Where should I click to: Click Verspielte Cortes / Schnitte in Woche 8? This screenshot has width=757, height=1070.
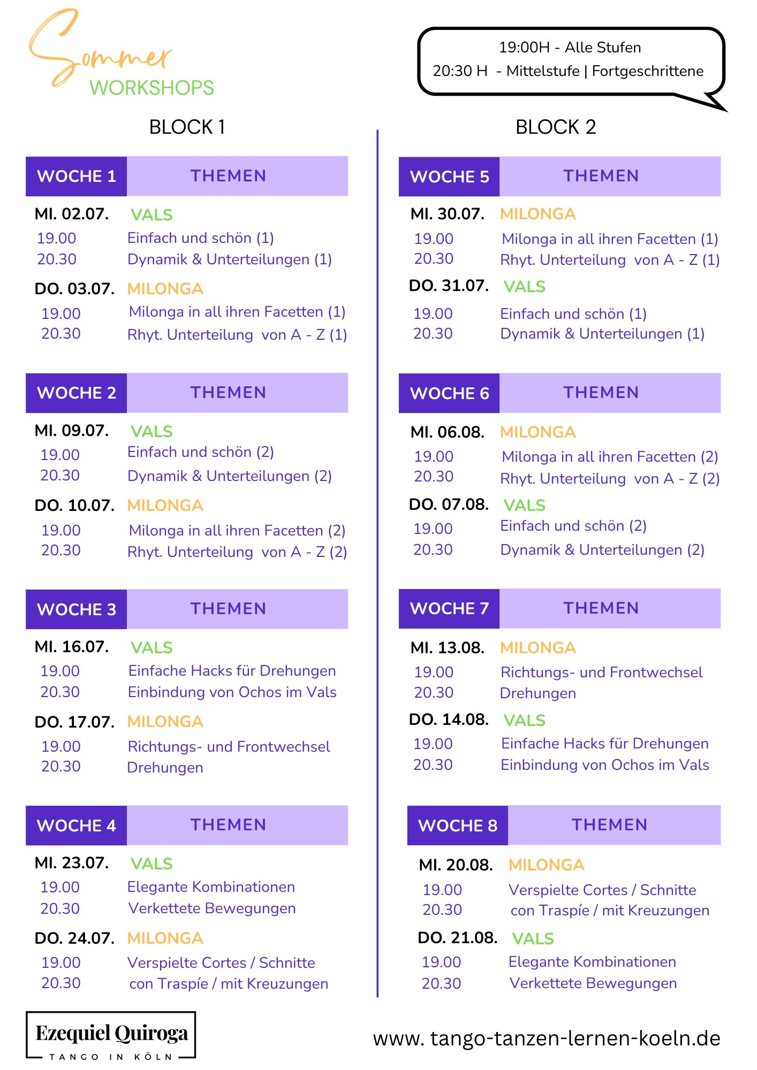pos(602,890)
